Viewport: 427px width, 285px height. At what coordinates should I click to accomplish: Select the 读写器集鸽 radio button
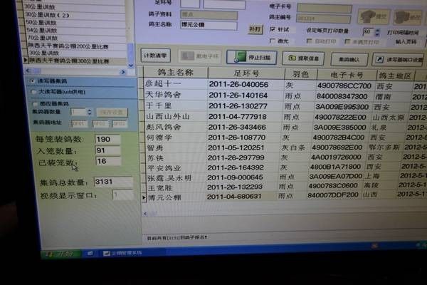[x=33, y=81]
